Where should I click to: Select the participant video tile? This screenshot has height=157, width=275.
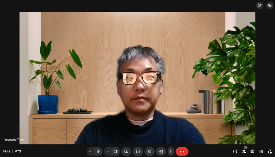[x=137, y=78]
